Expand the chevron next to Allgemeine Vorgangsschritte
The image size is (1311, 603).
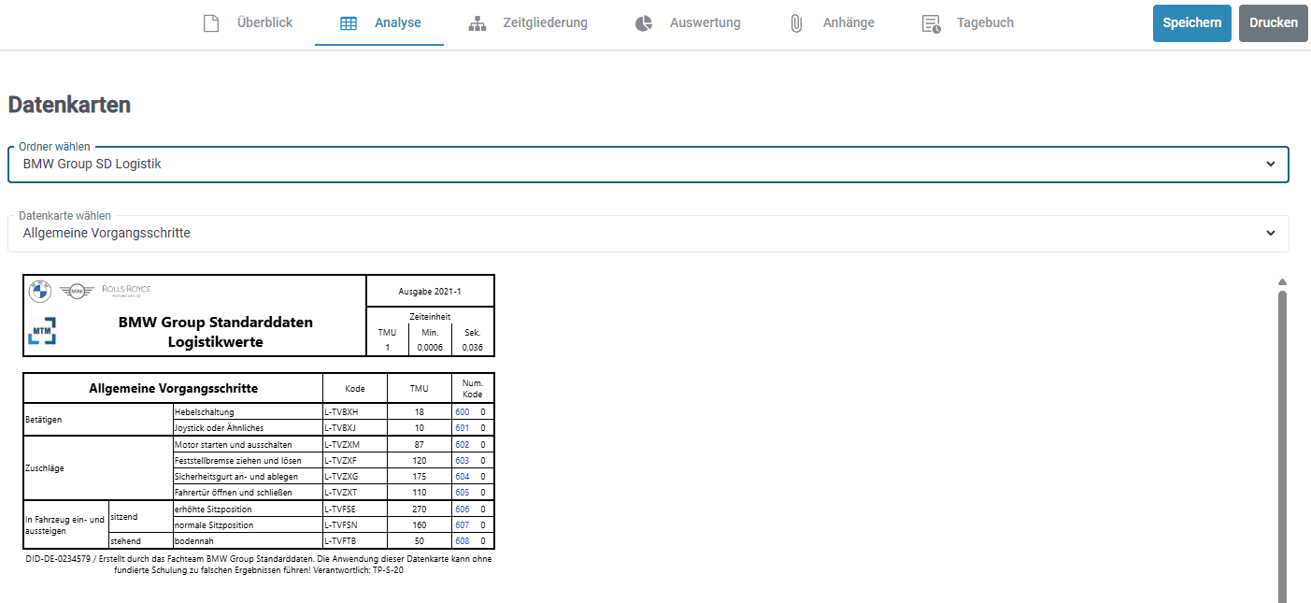point(1270,234)
